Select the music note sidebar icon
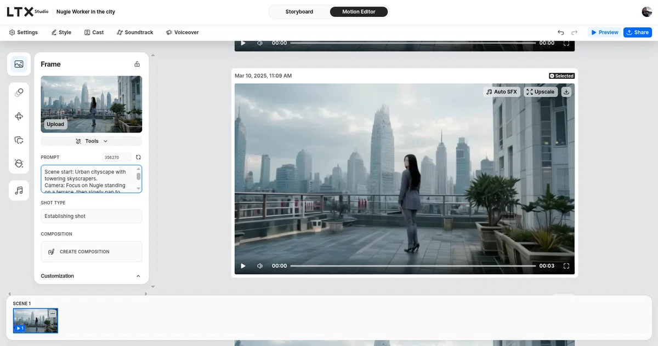This screenshot has width=658, height=346. [19, 191]
